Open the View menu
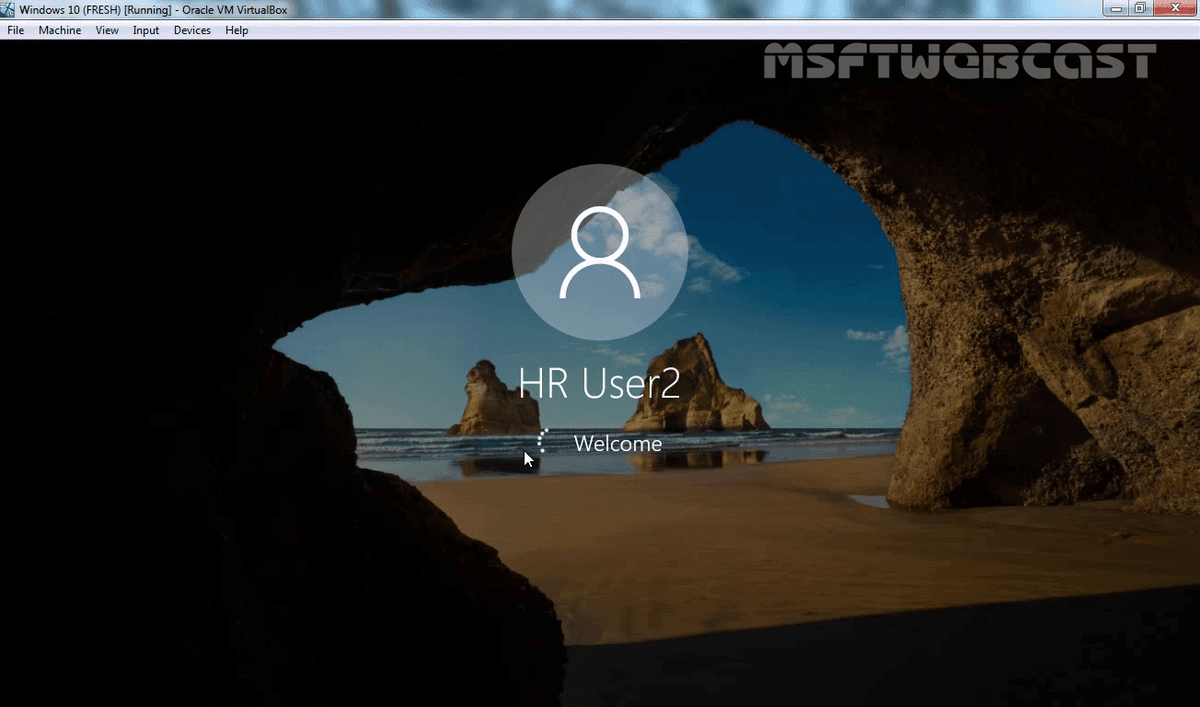Image resolution: width=1200 pixels, height=707 pixels. click(107, 30)
